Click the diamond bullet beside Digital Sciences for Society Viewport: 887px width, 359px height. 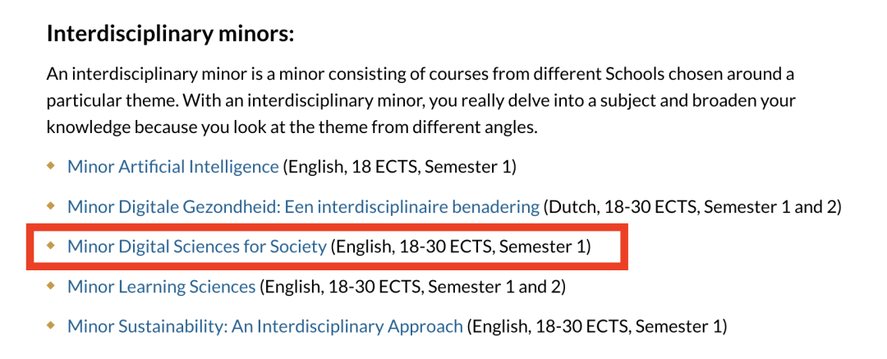coord(51,246)
